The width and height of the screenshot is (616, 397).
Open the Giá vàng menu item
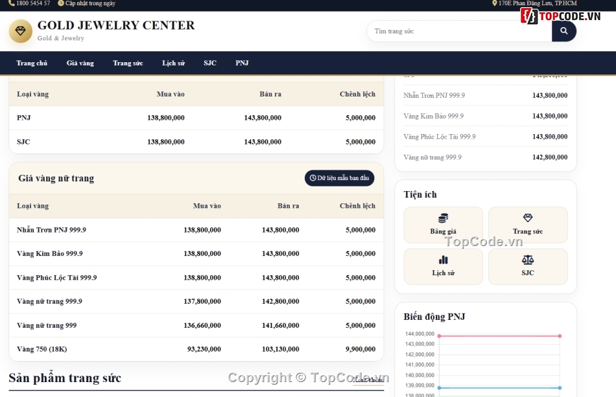80,63
